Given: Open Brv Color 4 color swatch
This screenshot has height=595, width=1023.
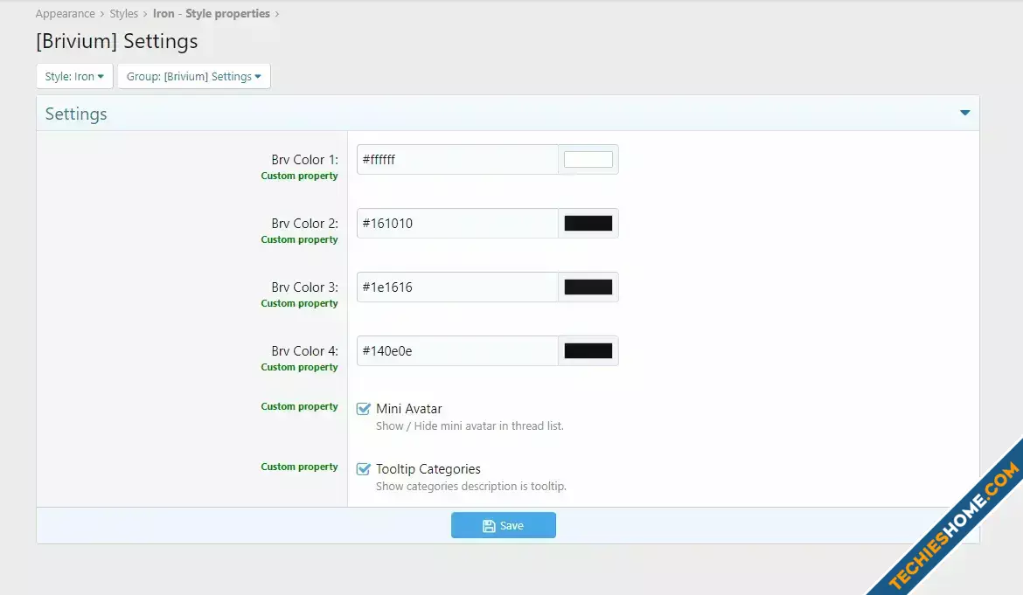Looking at the screenshot, I should (588, 351).
